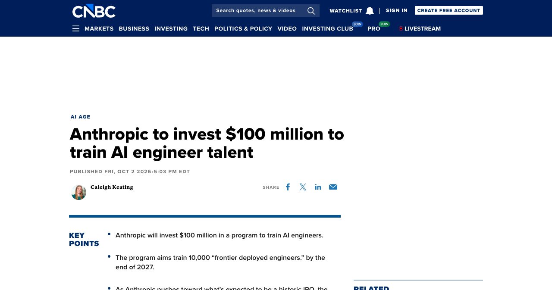
Task: Share article on LinkedIn
Action: pyautogui.click(x=318, y=187)
